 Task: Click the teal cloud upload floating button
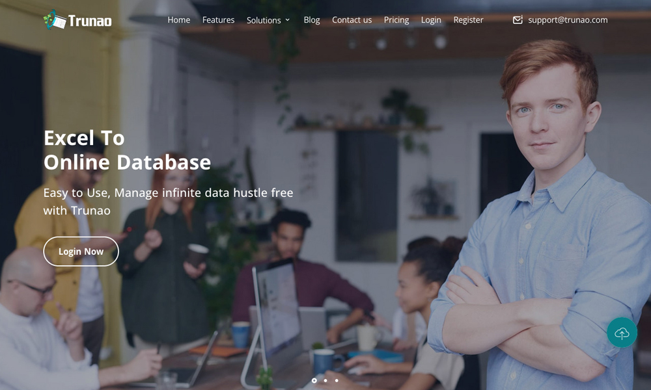click(x=622, y=333)
